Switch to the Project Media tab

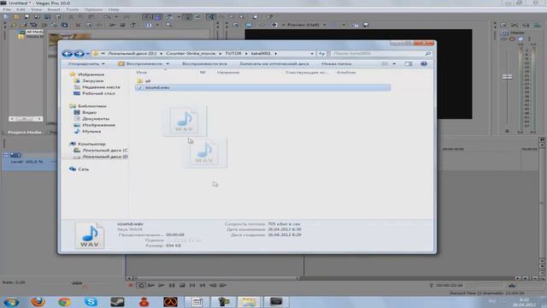coord(25,133)
